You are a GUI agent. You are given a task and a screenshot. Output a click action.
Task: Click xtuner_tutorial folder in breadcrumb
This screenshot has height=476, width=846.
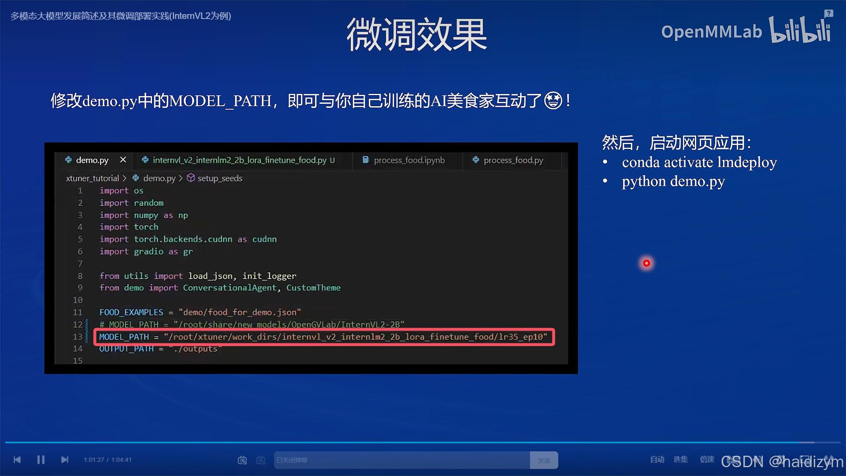click(x=93, y=178)
